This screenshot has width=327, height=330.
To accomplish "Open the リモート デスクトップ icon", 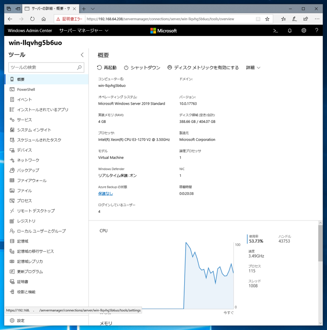I will (12, 211).
